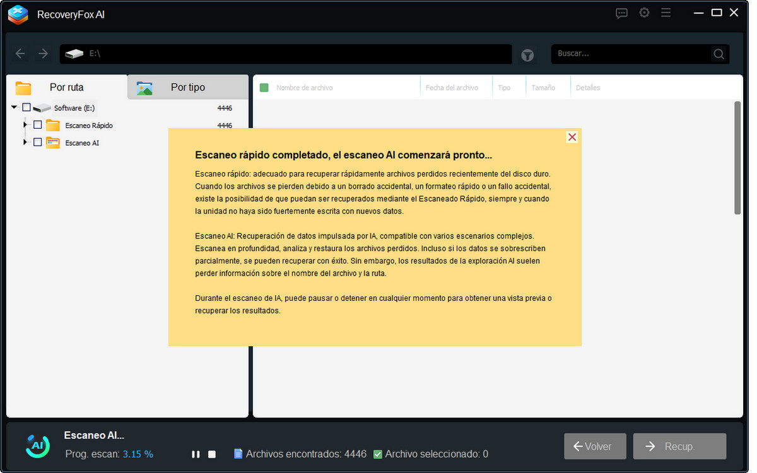Check the Software (E:) checkbox

point(26,107)
